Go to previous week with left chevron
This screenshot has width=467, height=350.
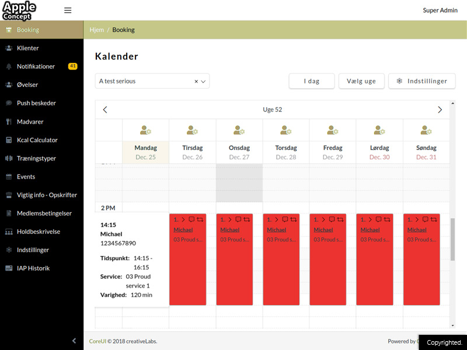(x=105, y=110)
